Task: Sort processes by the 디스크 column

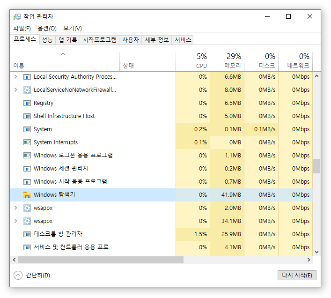Action: coord(261,61)
